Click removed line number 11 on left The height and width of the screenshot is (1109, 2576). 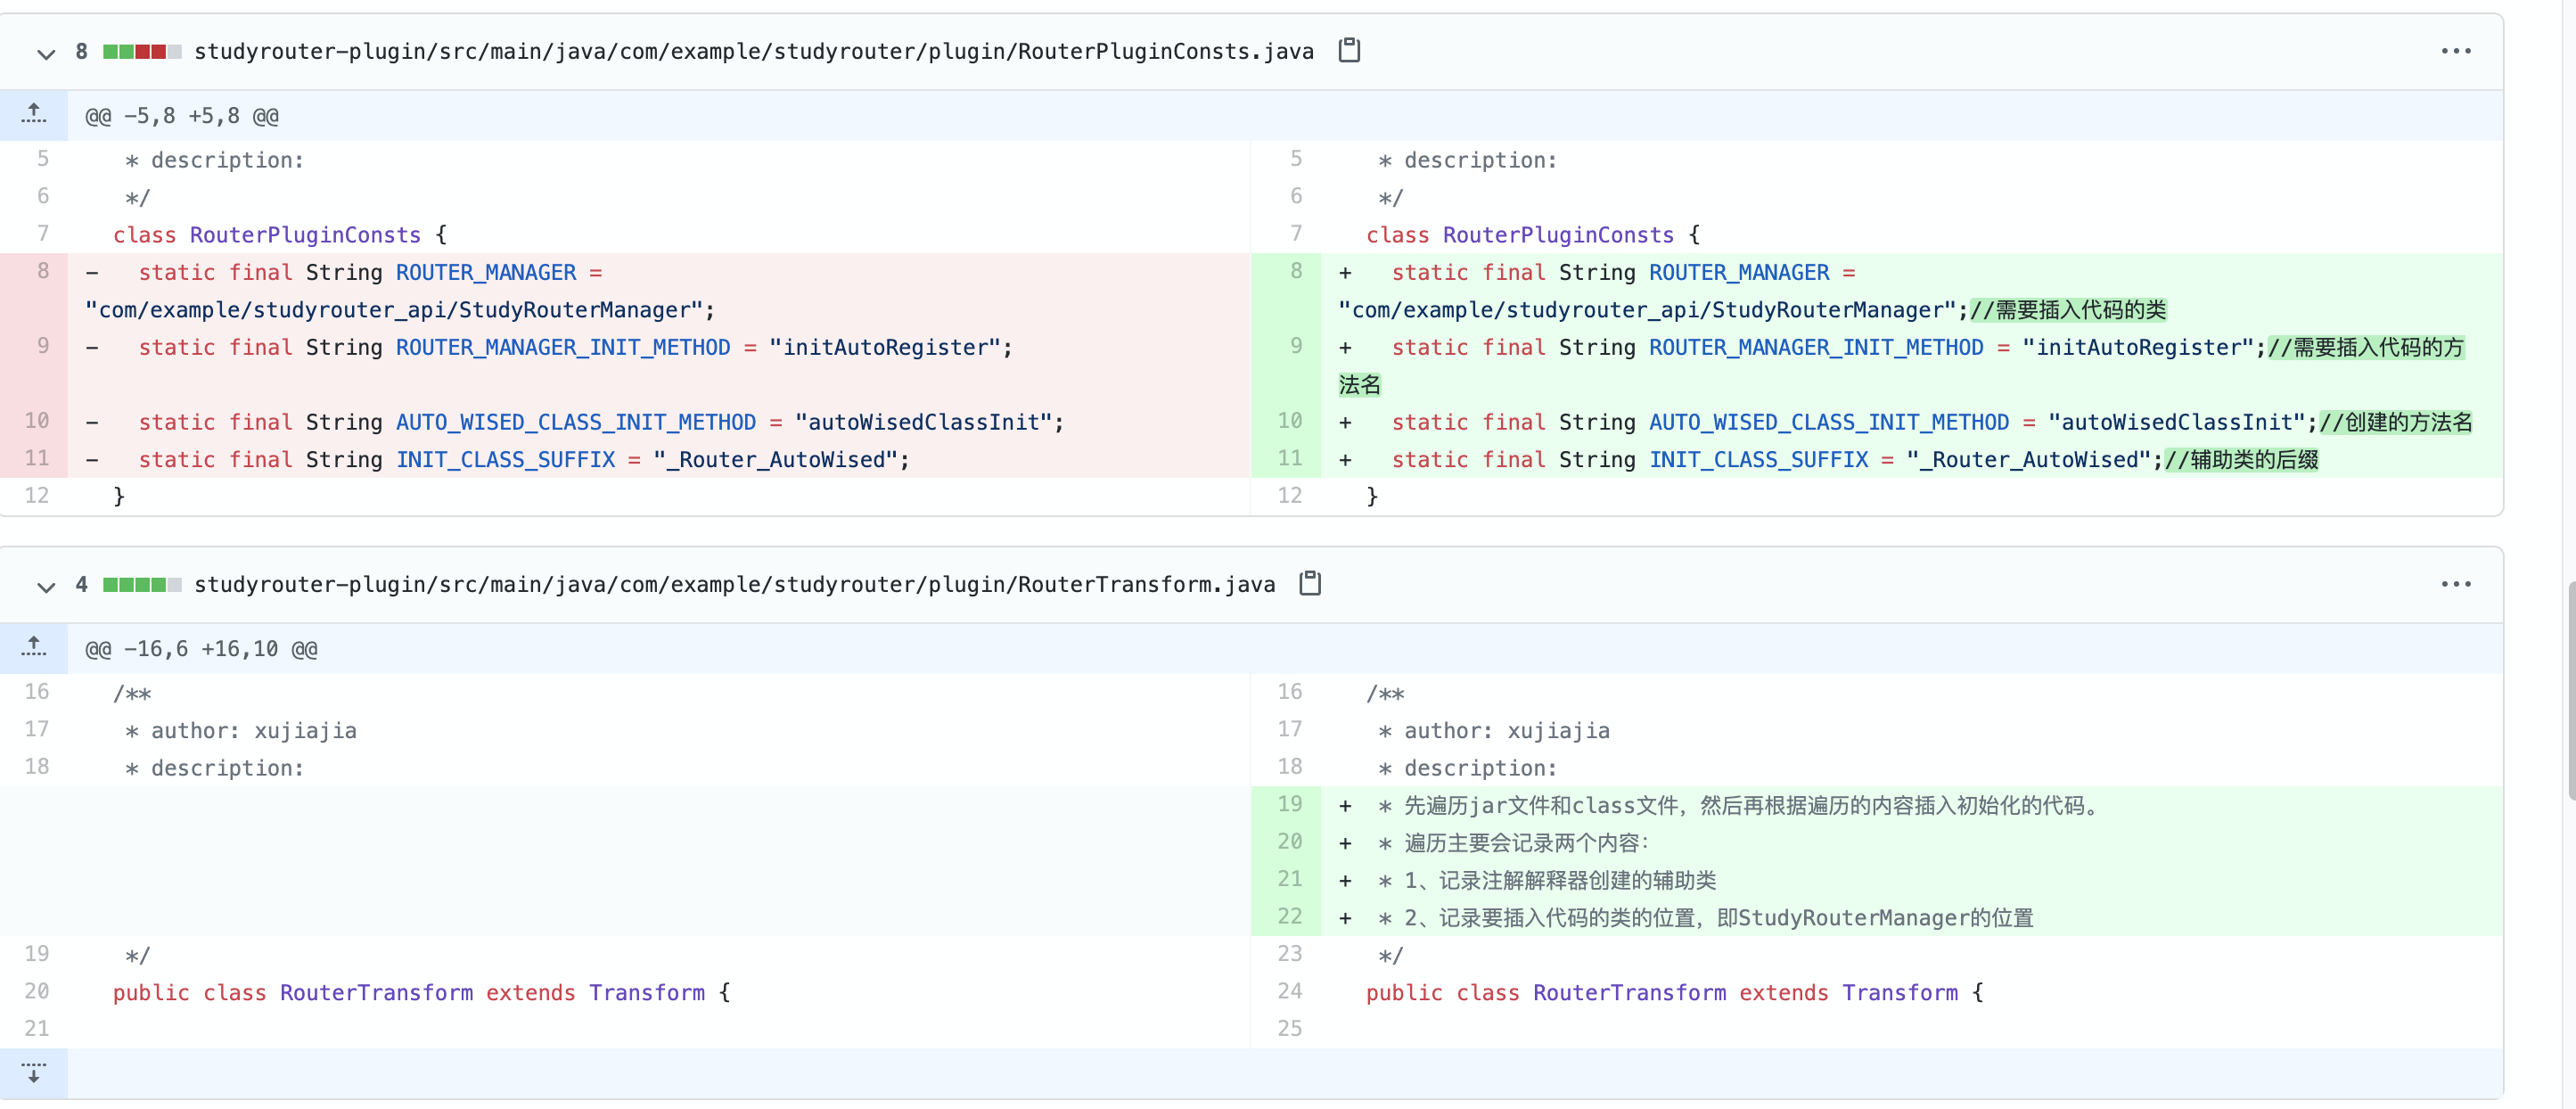(37, 458)
